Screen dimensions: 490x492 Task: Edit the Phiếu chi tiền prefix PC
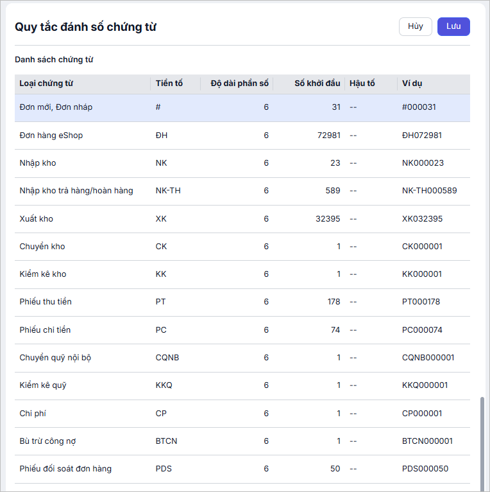pyautogui.click(x=161, y=330)
